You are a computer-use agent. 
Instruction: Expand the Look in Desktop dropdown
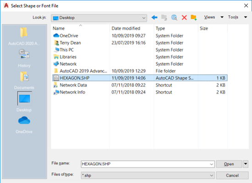(99, 18)
